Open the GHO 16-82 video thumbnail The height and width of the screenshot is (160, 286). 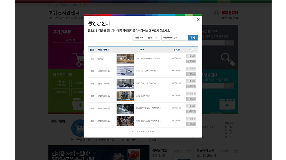(125, 58)
